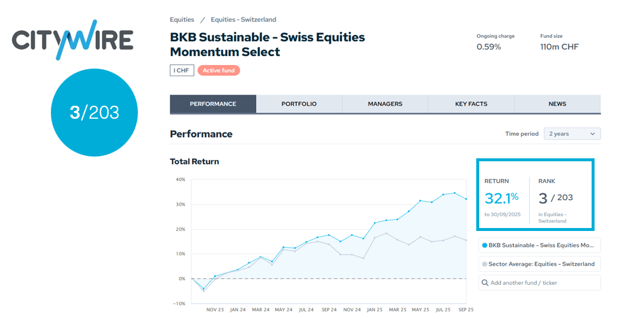This screenshot has width=620, height=319.
Task: Click the search magnifier icon
Action: (485, 283)
